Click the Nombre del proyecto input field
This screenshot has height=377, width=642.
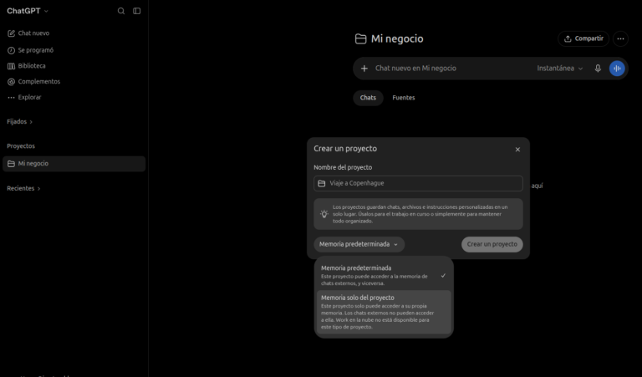pos(418,183)
